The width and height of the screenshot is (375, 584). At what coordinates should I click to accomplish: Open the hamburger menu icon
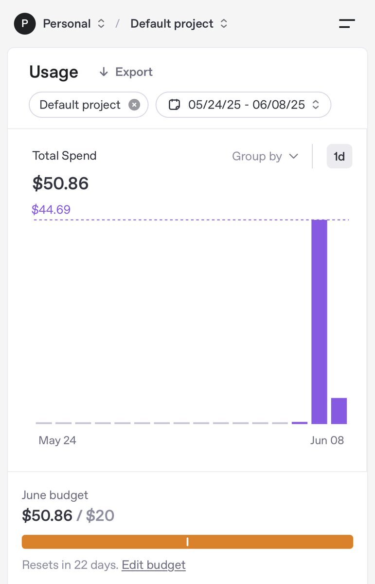tap(347, 23)
